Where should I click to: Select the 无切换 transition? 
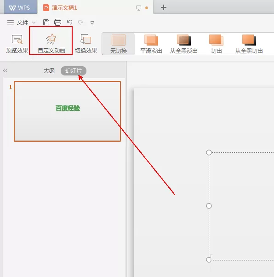(x=119, y=44)
